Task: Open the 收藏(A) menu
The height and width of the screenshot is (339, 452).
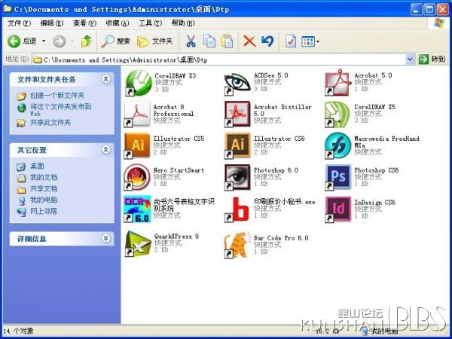Action: [118, 23]
